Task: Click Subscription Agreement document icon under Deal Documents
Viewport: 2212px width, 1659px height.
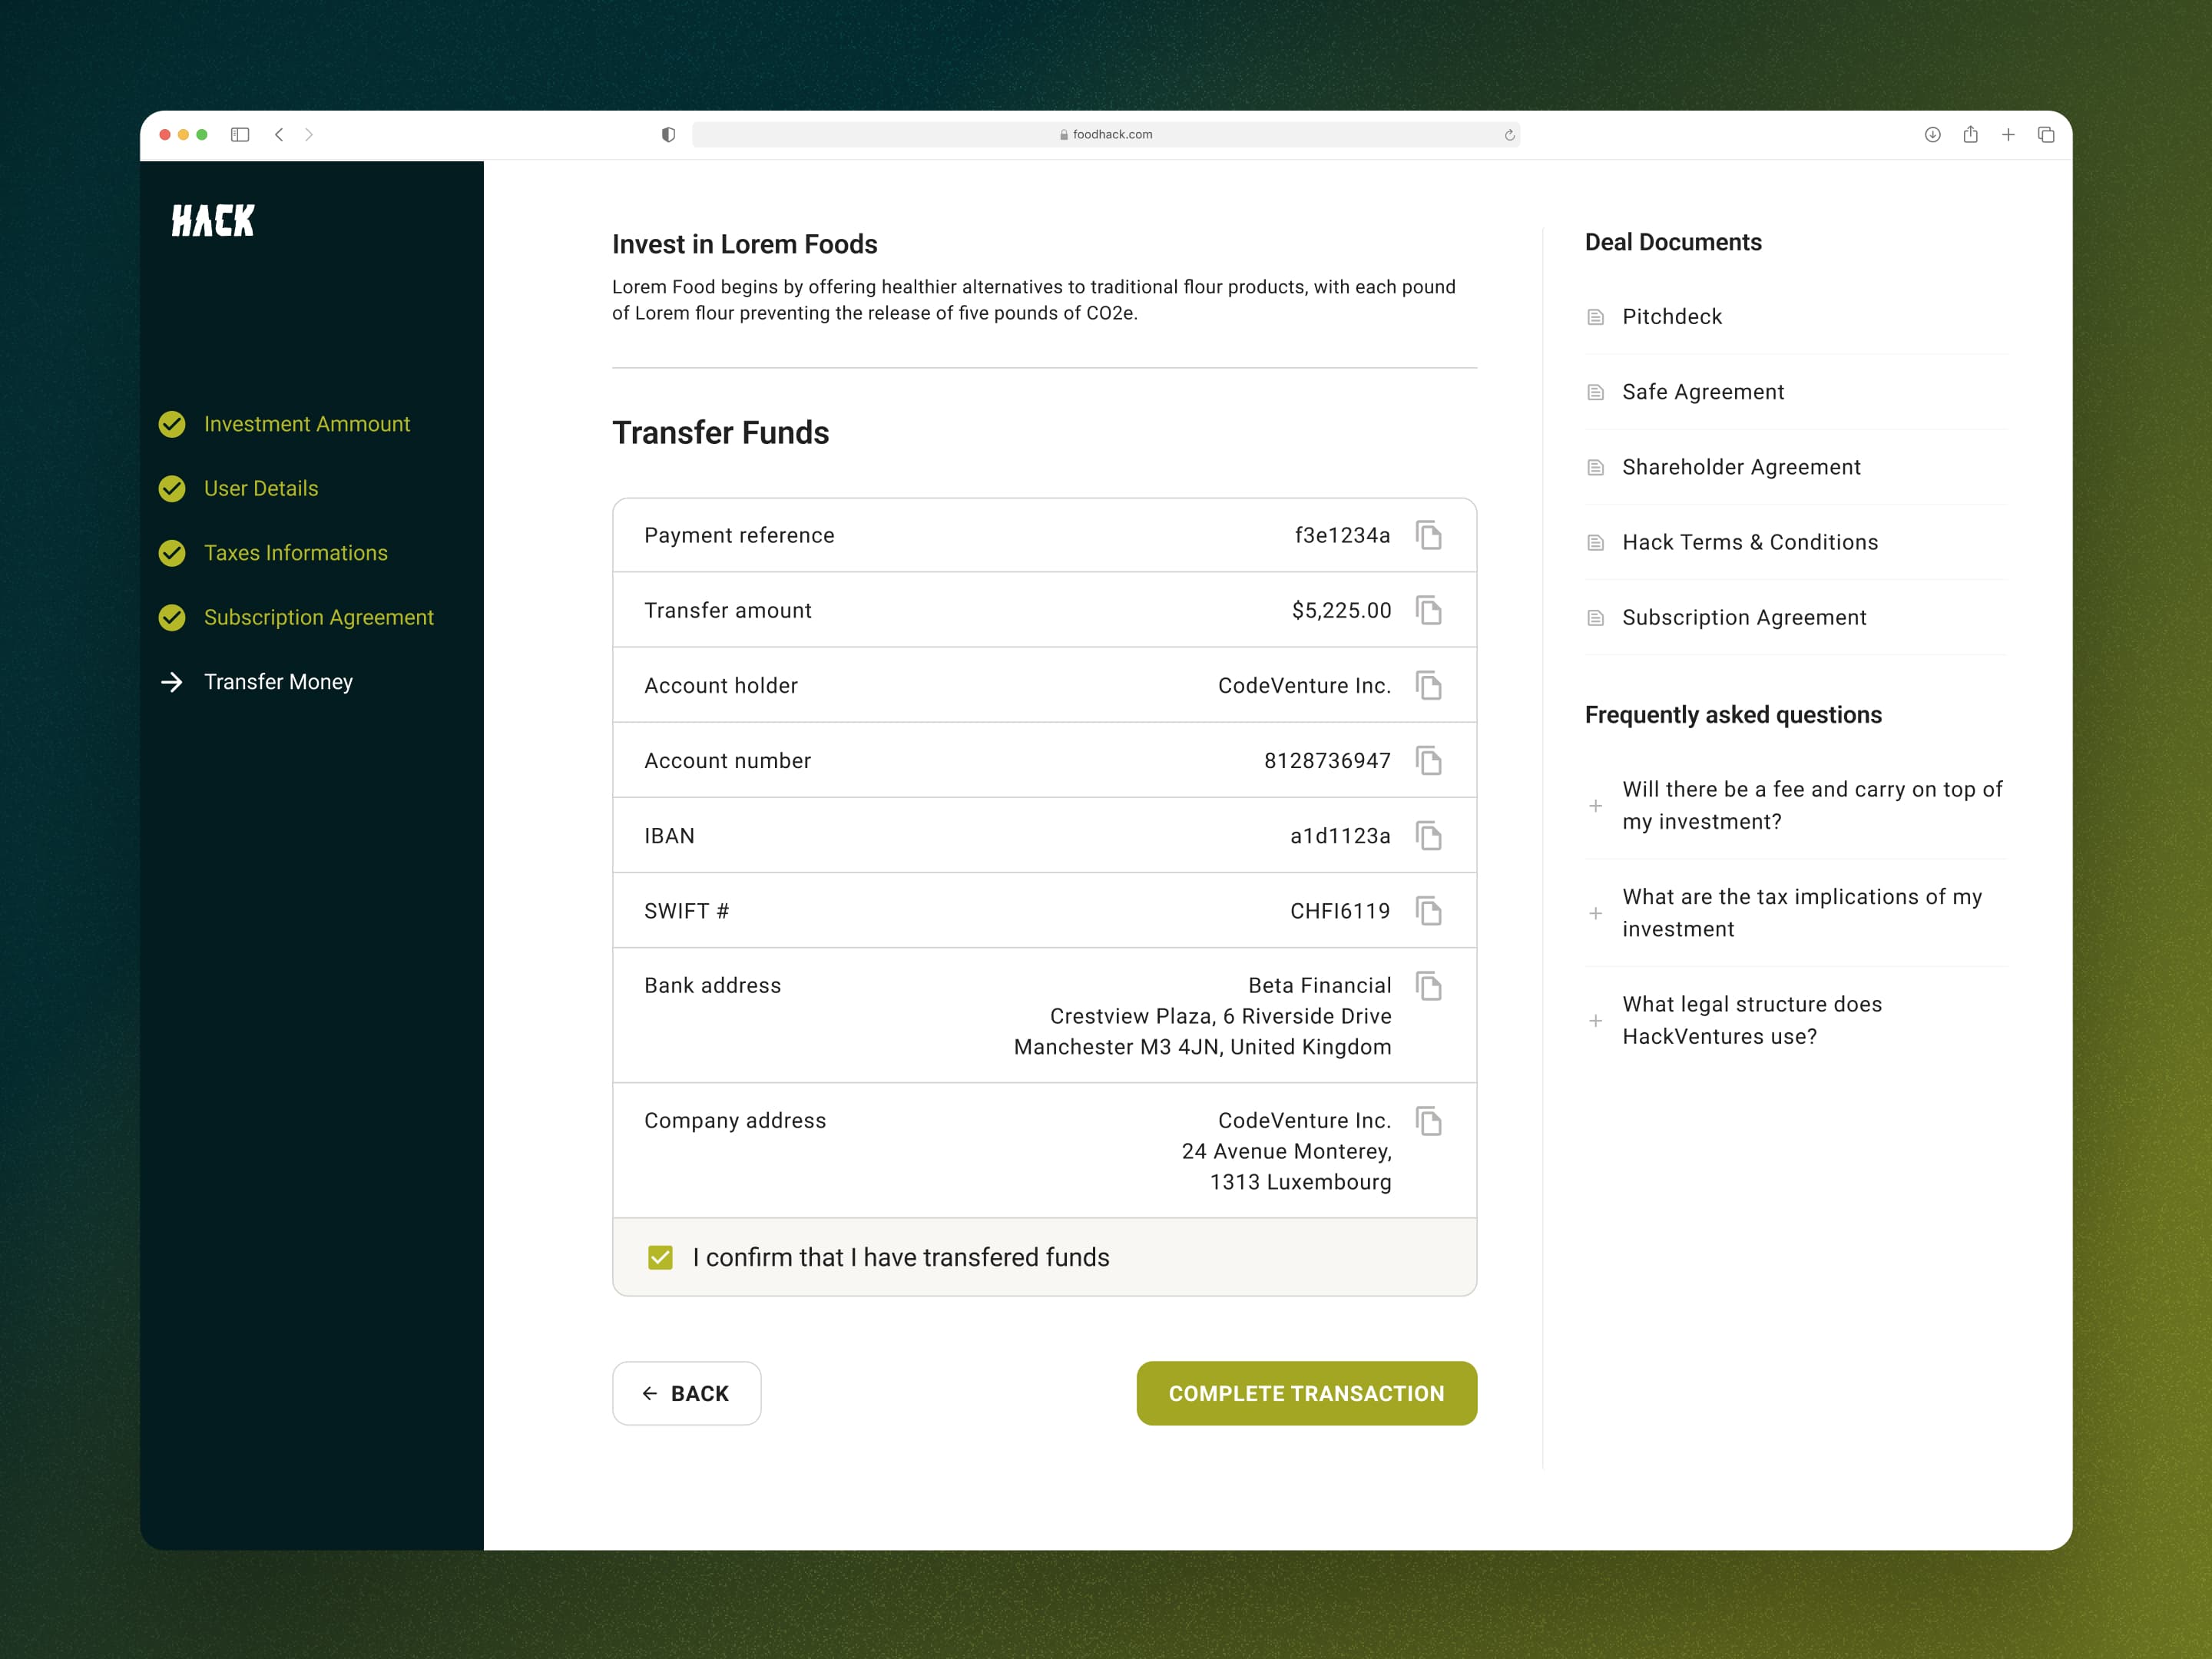Action: (x=1596, y=617)
